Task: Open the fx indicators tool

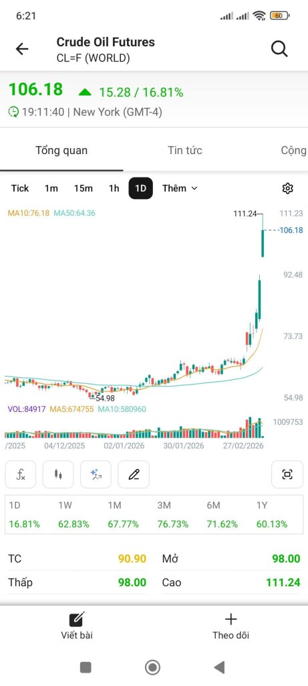Action: [x=21, y=474]
